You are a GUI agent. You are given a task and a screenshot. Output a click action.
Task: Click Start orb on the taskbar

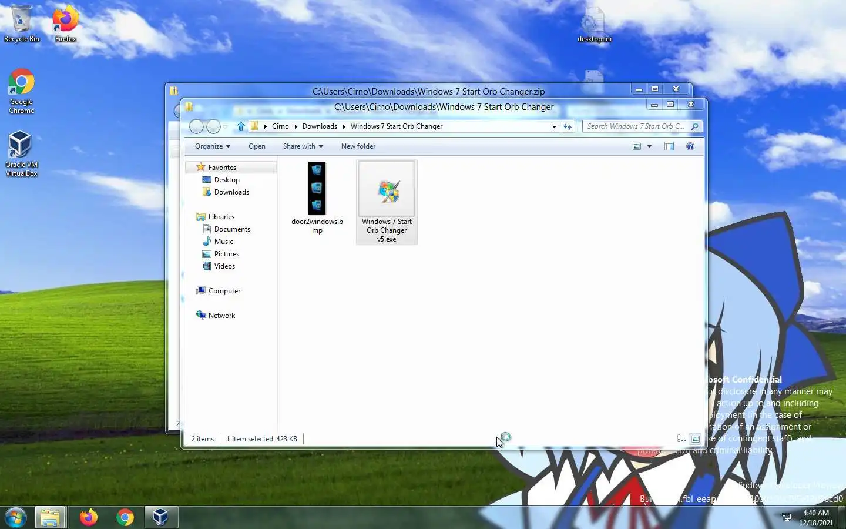[x=16, y=517]
